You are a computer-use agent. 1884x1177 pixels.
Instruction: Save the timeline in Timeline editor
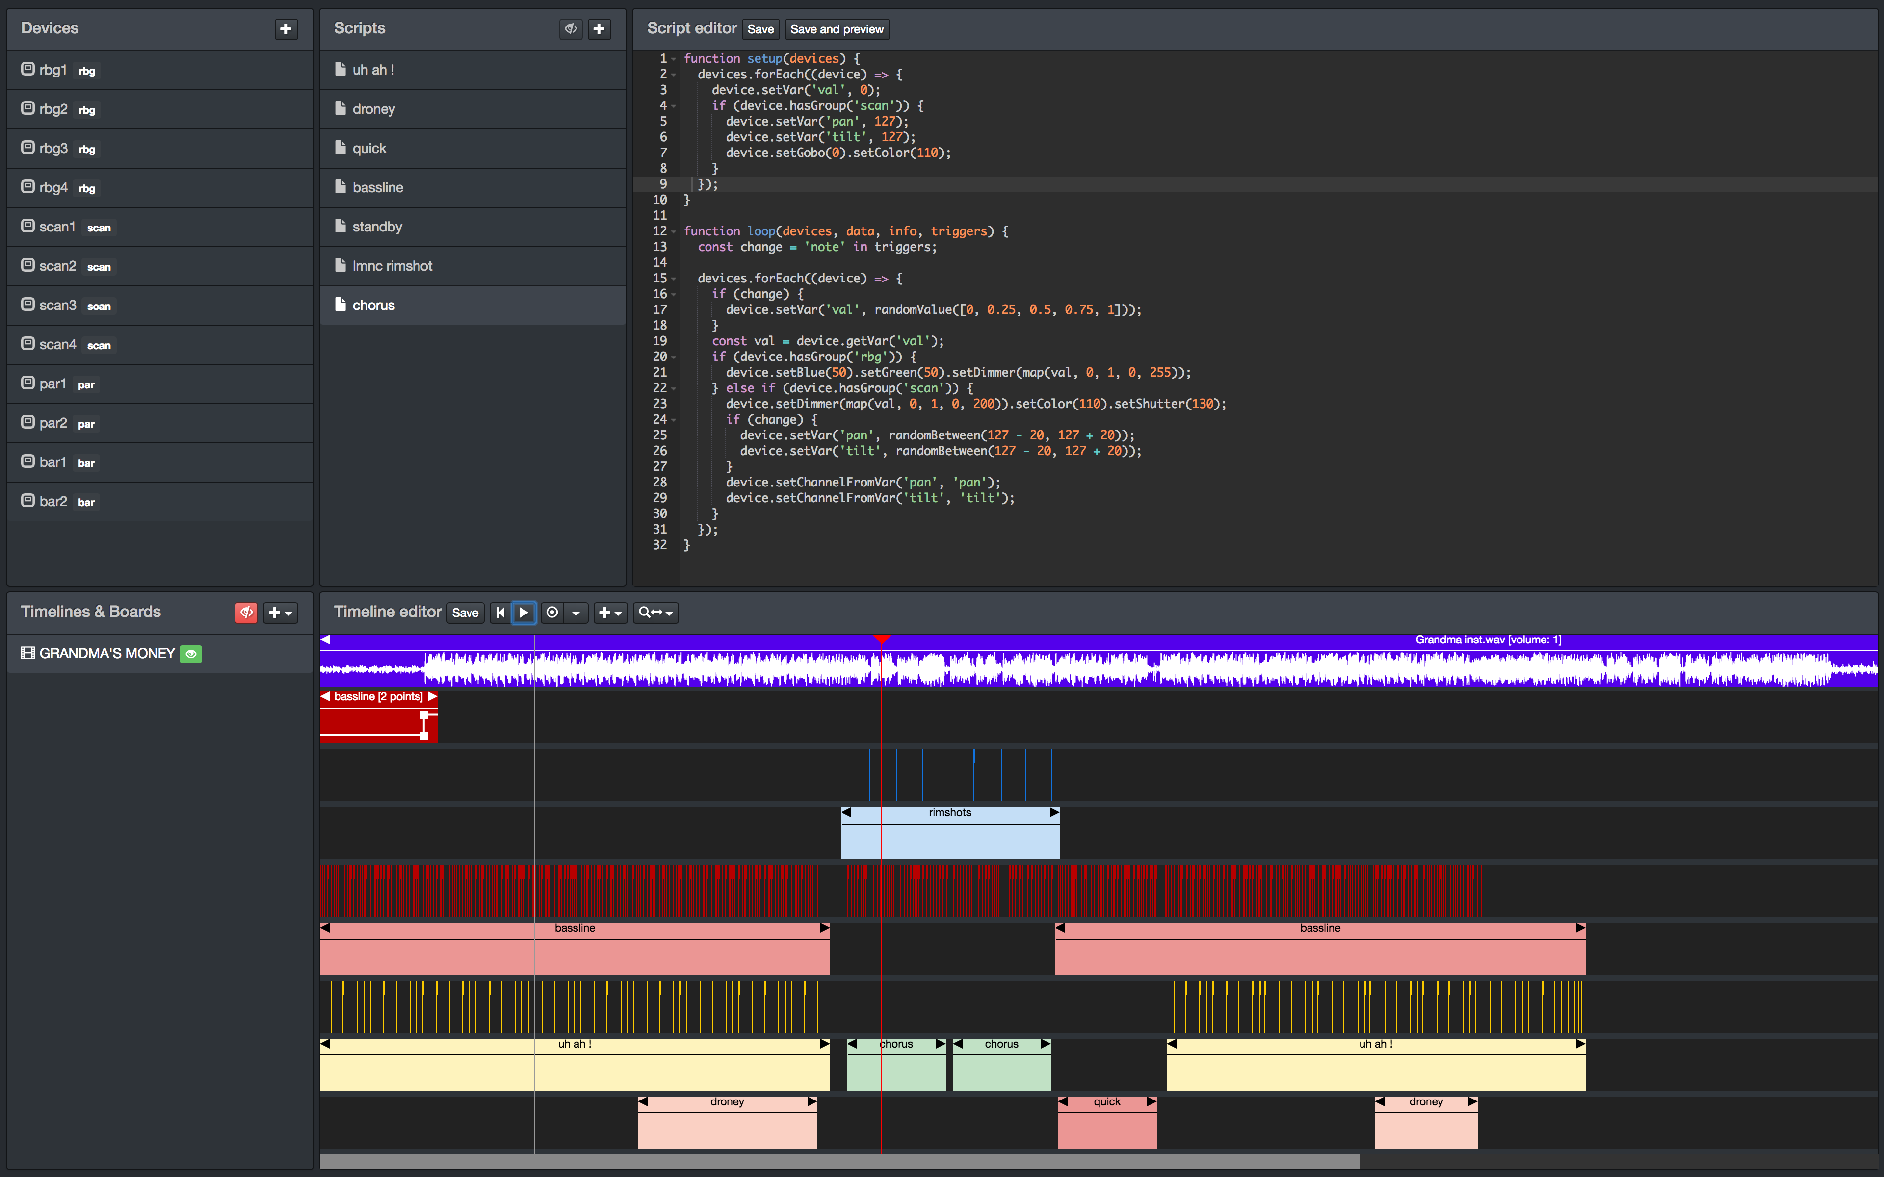[x=466, y=613]
